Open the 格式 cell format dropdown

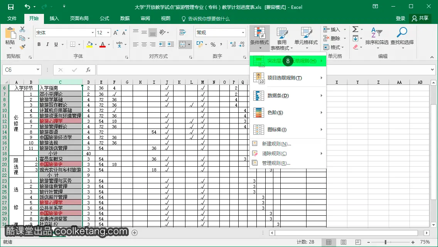[334, 47]
